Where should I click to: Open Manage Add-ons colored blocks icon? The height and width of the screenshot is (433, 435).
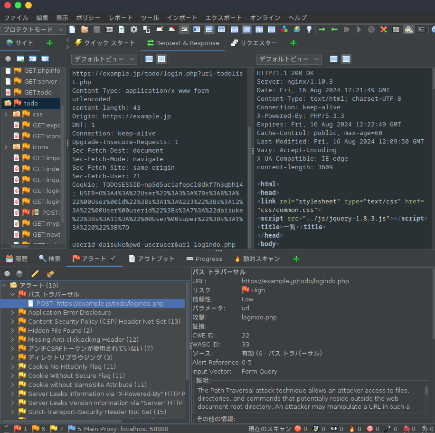point(284,29)
